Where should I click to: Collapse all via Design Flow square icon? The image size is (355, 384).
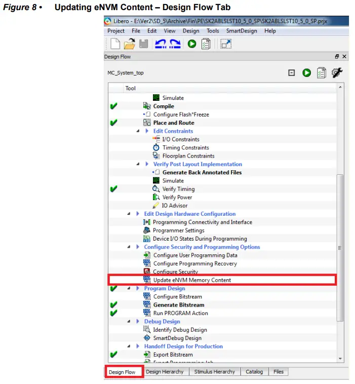[291, 73]
